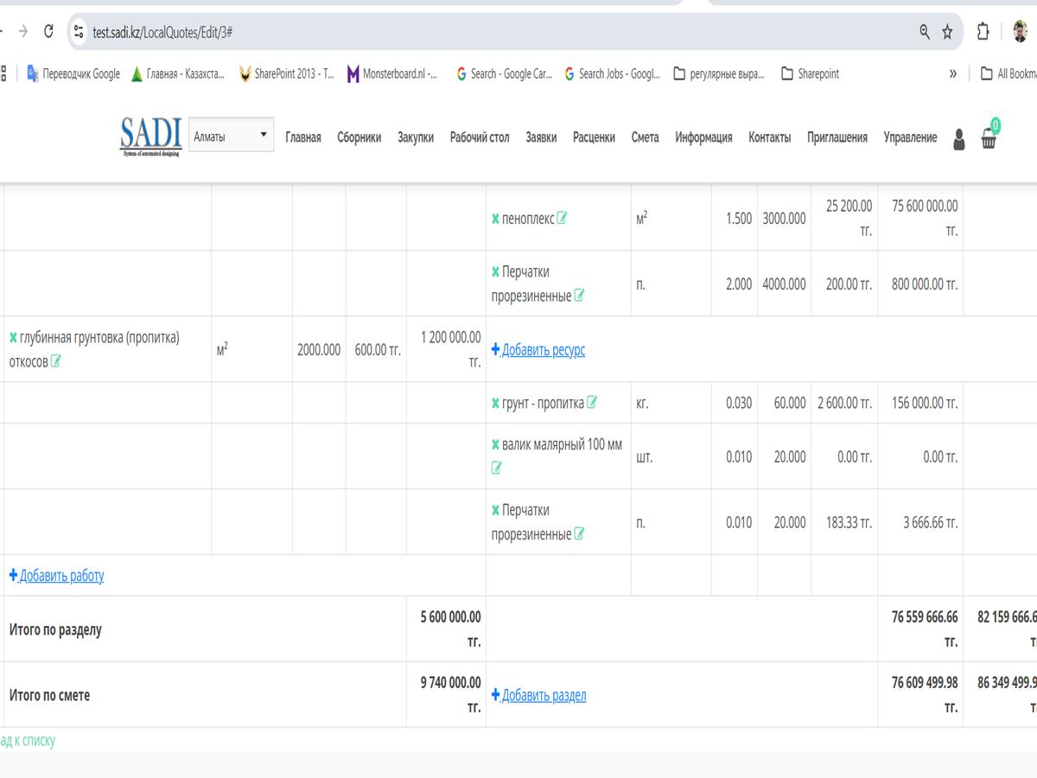This screenshot has width=1037, height=778.
Task: Open the Алматы city dropdown
Action: pos(231,136)
